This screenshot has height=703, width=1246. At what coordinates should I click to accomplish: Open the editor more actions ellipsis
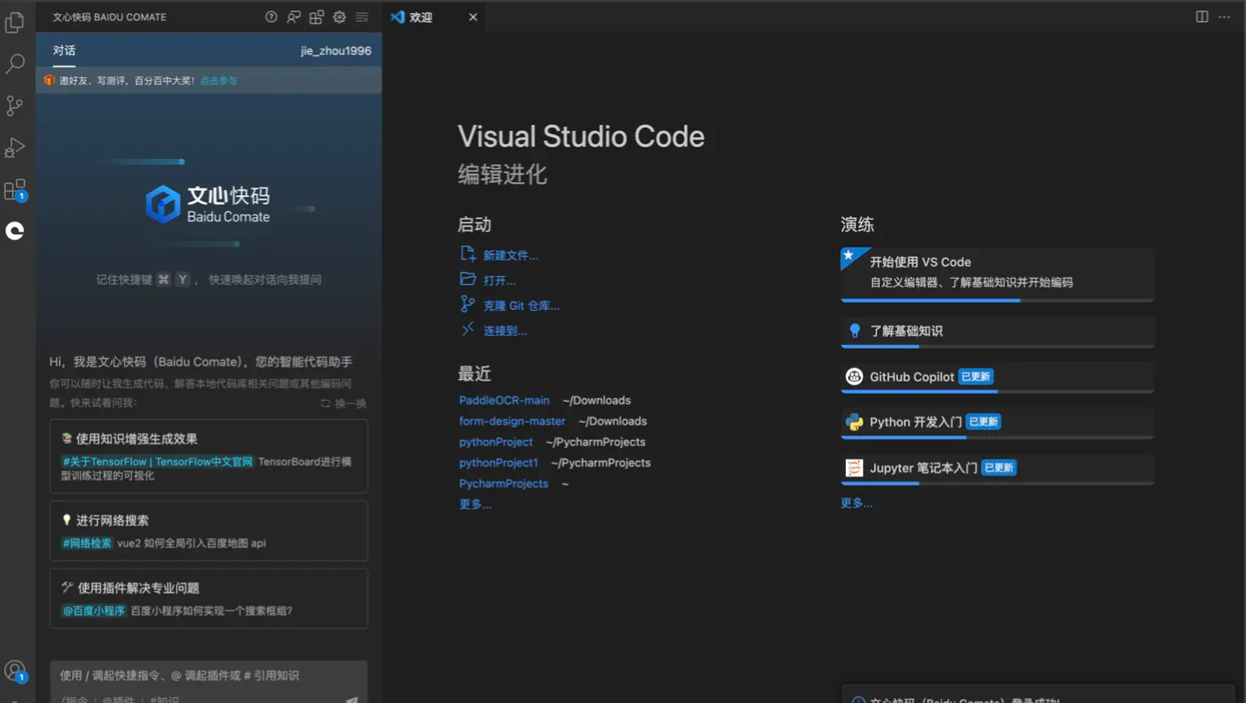pos(1224,16)
